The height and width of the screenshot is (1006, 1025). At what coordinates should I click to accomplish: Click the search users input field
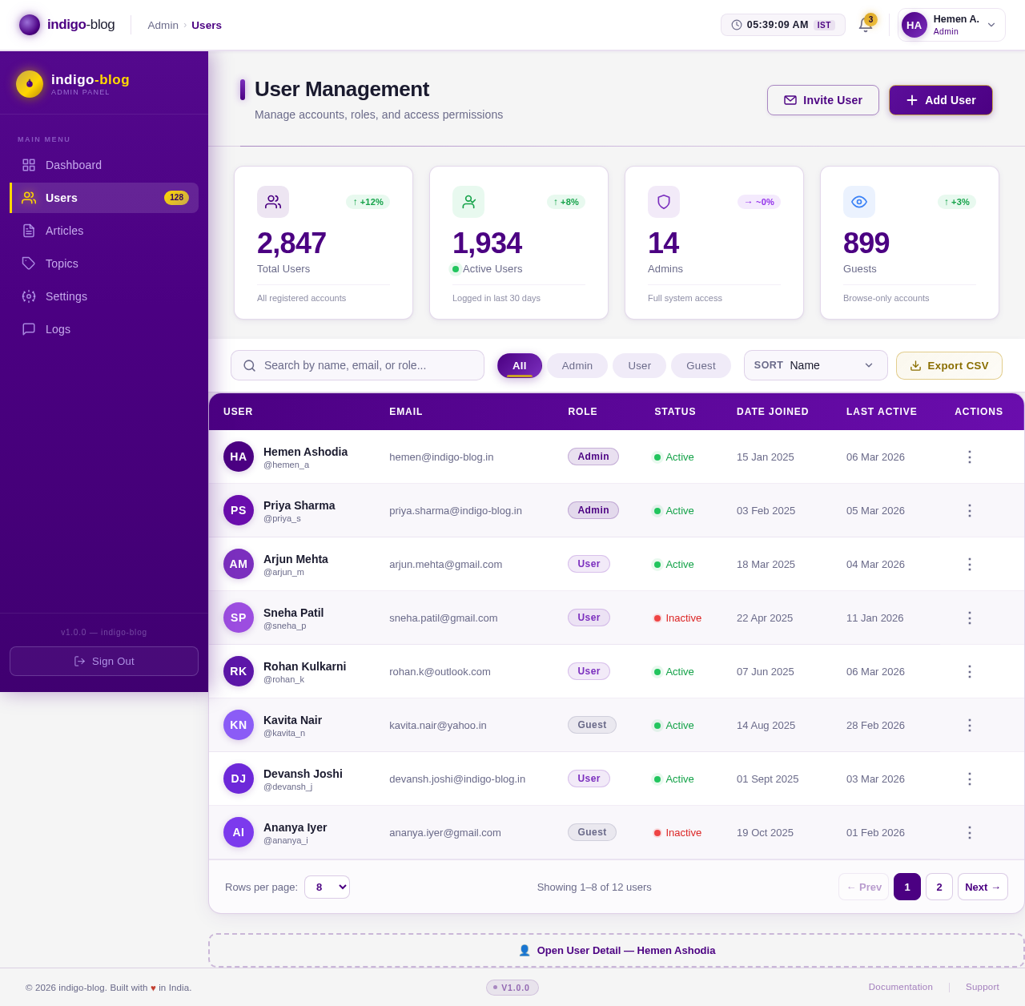357,365
